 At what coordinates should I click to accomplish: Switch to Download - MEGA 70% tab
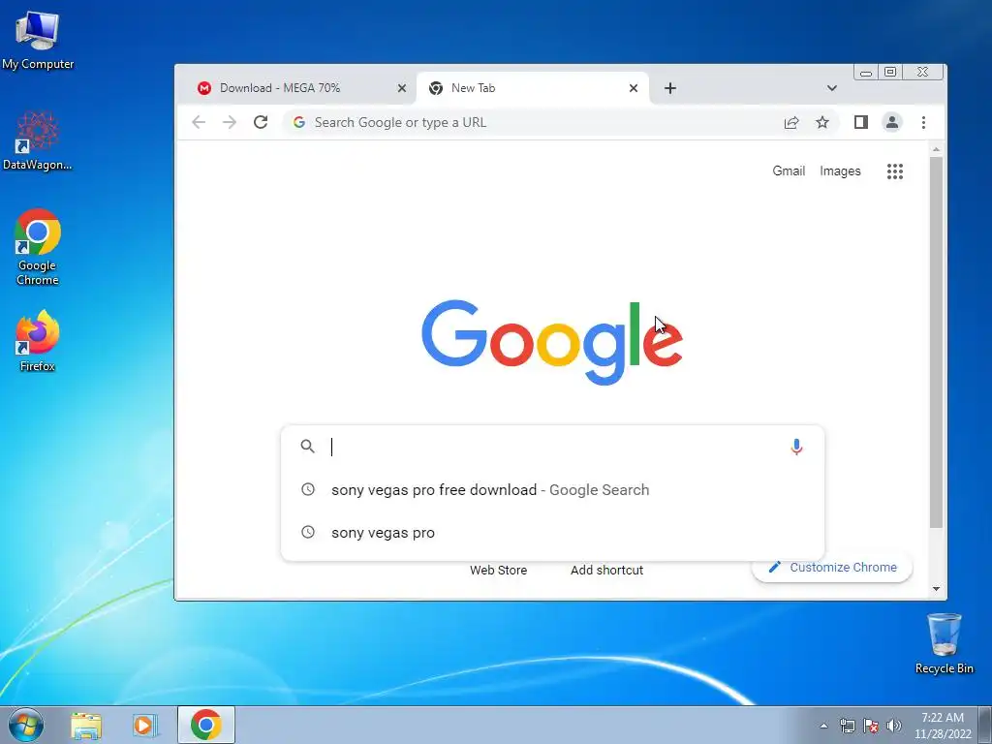pyautogui.click(x=296, y=88)
